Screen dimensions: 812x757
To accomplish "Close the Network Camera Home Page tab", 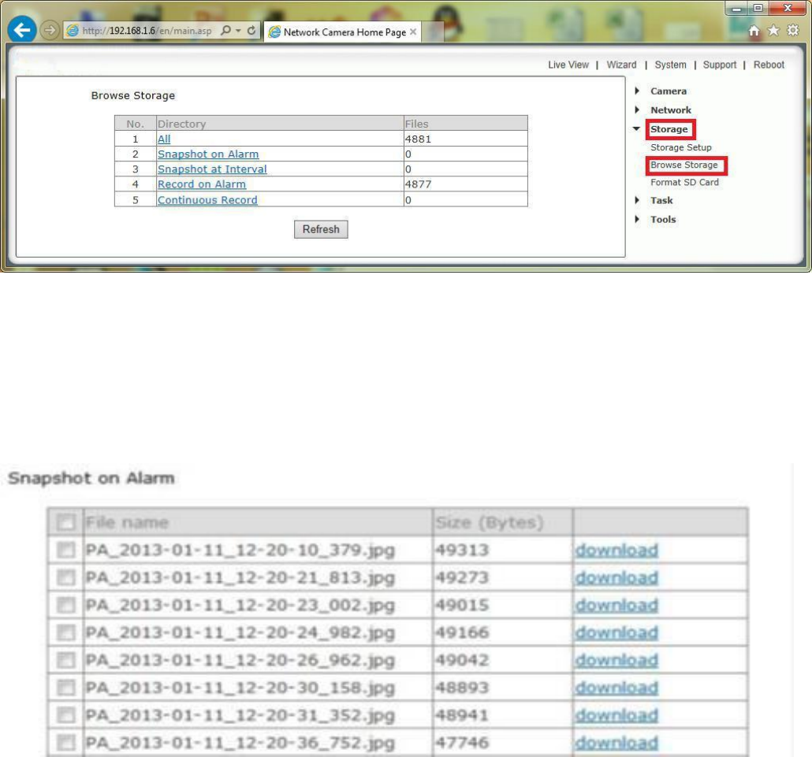I will (x=413, y=32).
